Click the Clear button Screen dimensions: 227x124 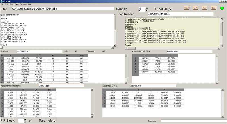(x=214, y=8)
